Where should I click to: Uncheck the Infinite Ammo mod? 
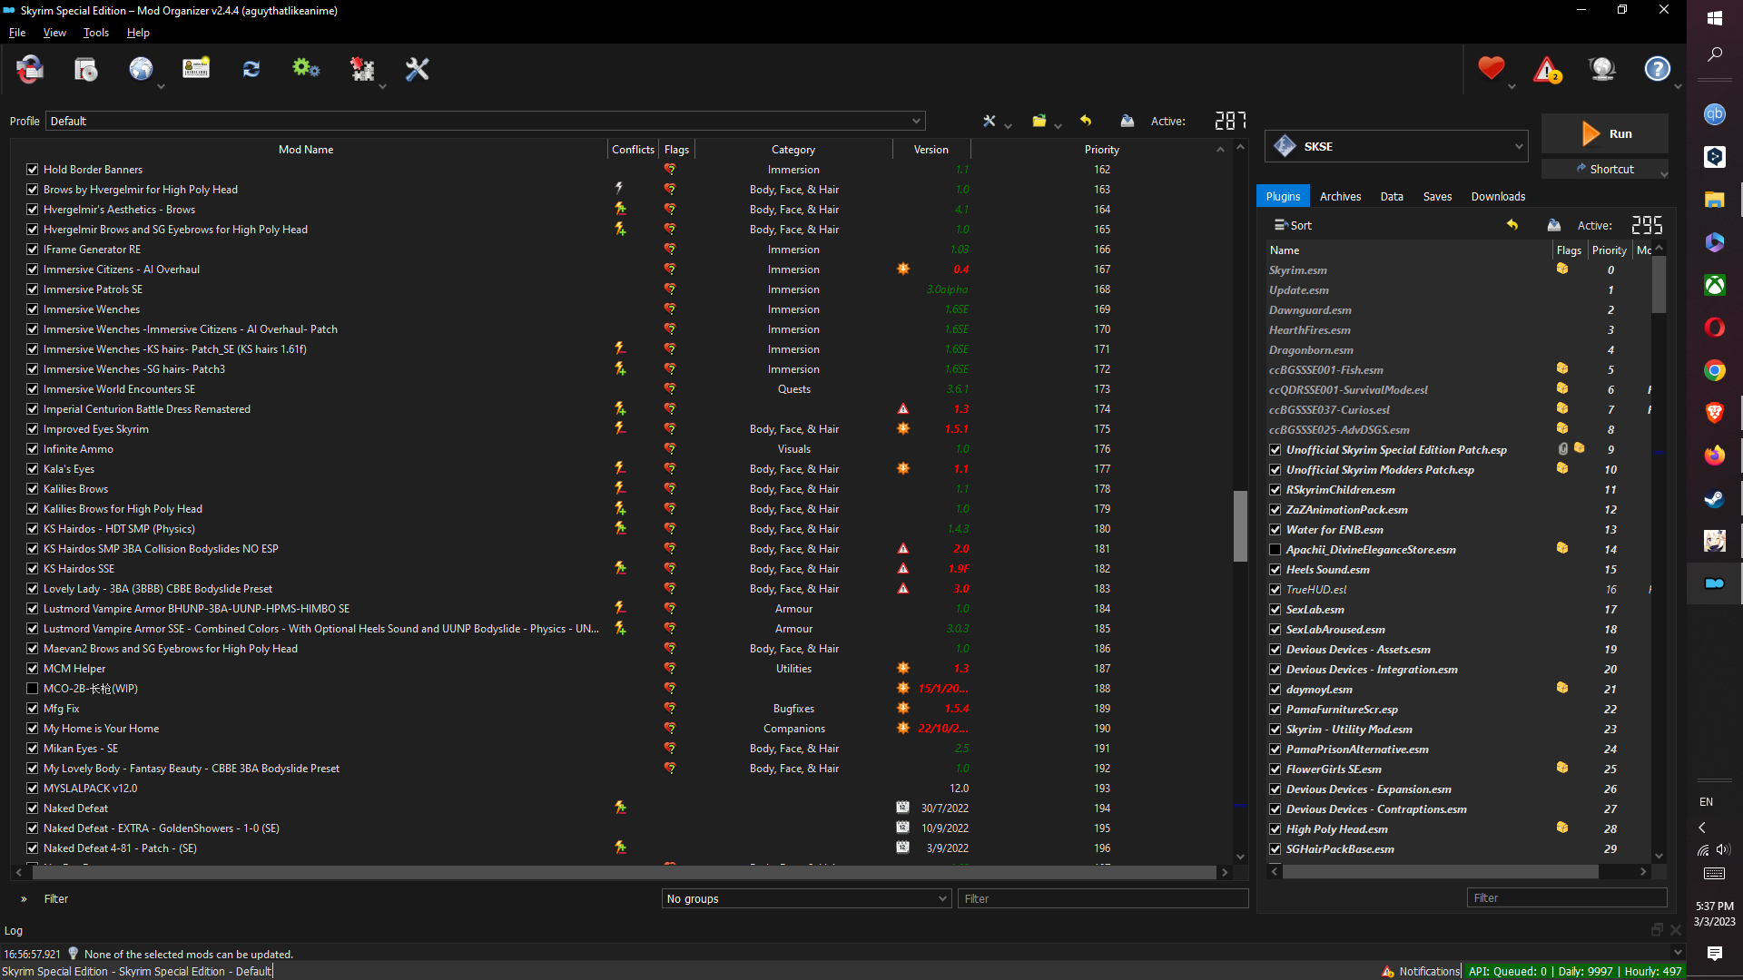(33, 449)
